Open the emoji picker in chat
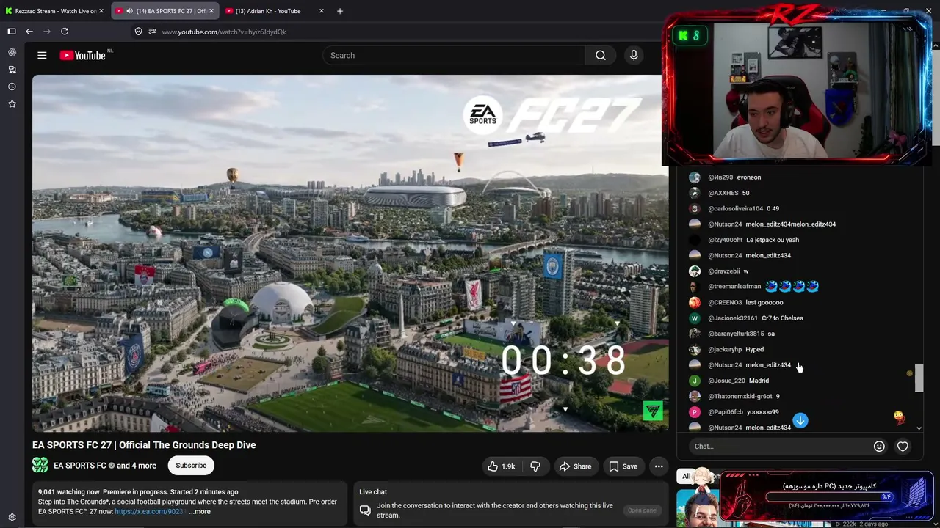 pyautogui.click(x=879, y=447)
